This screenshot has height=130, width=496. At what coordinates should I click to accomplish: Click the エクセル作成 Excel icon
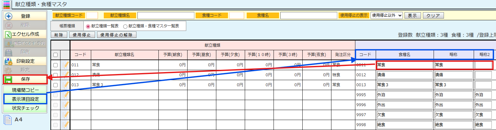(x=9, y=34)
